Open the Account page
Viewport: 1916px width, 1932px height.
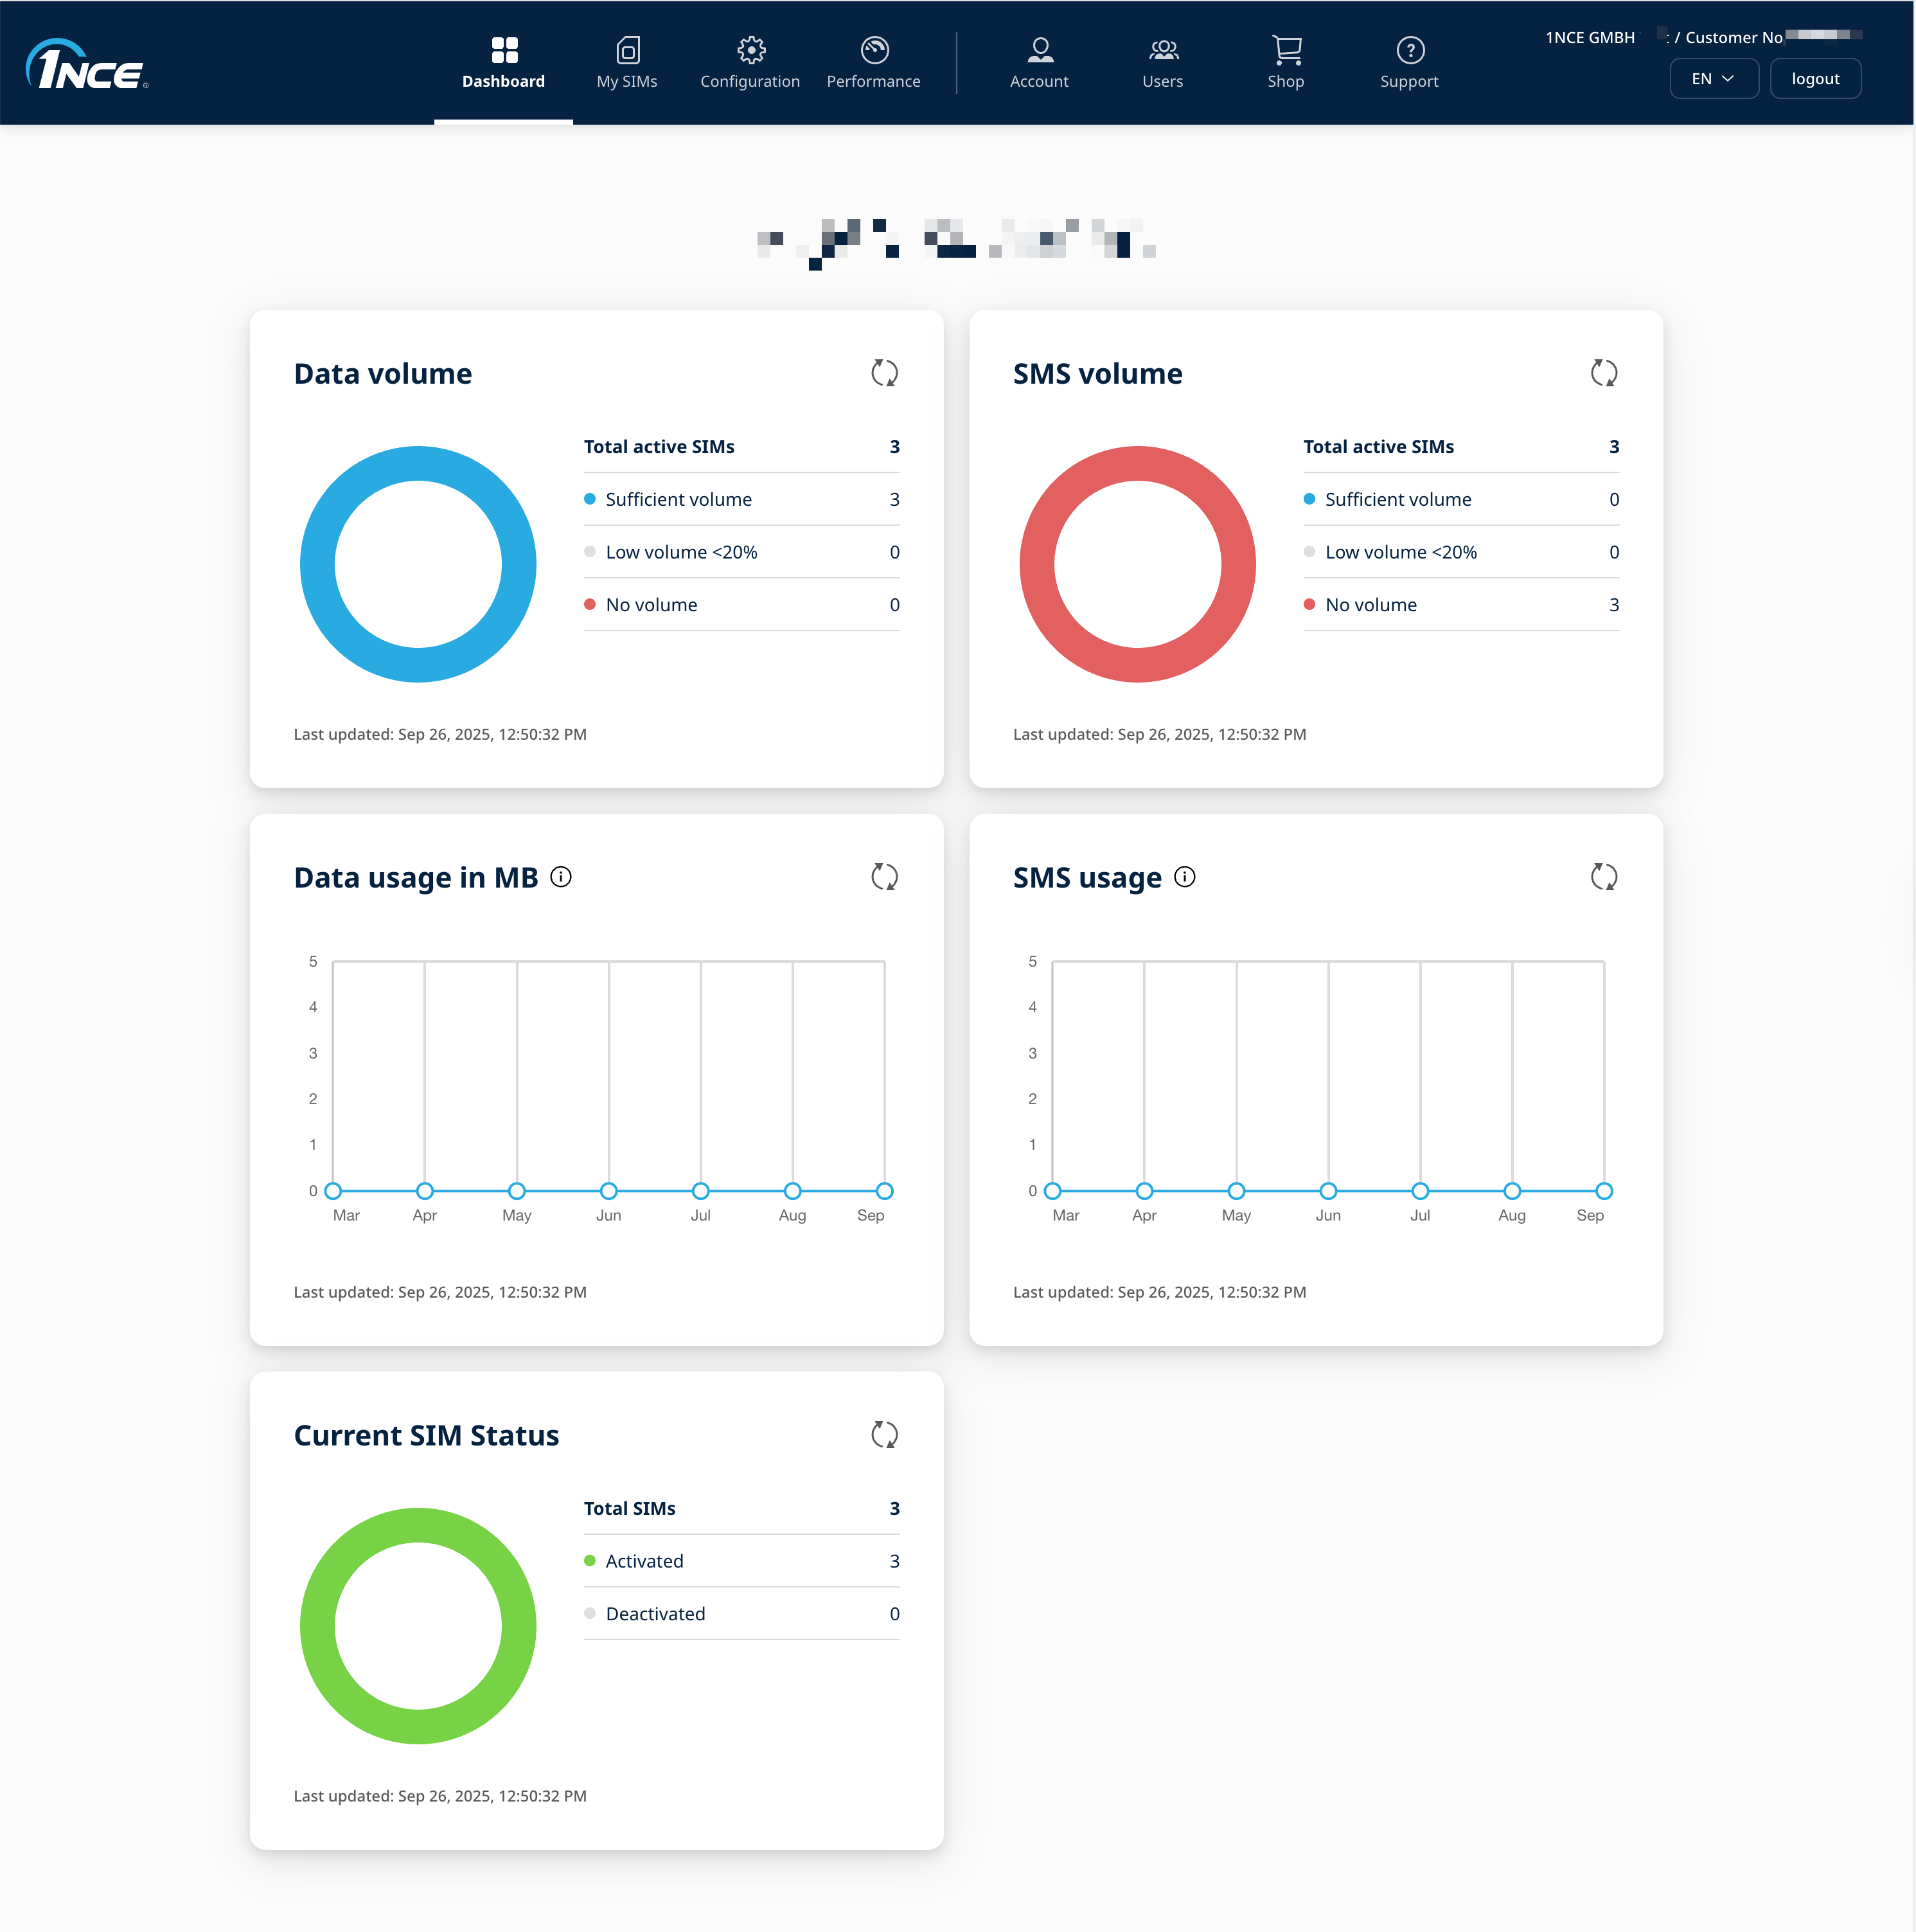click(x=1040, y=62)
